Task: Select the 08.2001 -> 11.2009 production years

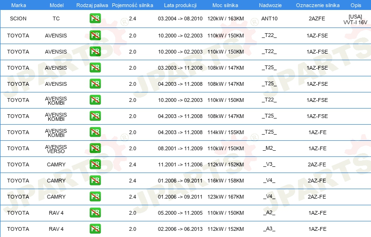Action: pyautogui.click(x=180, y=148)
